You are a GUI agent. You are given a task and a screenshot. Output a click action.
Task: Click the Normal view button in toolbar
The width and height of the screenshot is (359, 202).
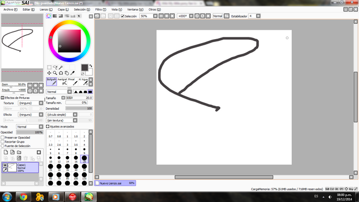tap(218, 16)
